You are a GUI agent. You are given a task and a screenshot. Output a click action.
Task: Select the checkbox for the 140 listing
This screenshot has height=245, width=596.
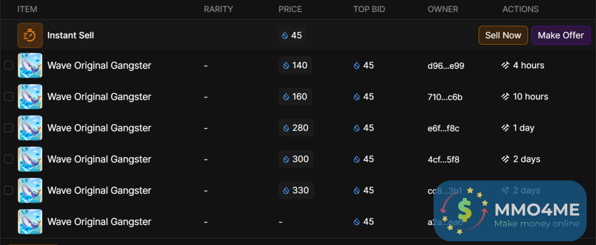click(8, 66)
